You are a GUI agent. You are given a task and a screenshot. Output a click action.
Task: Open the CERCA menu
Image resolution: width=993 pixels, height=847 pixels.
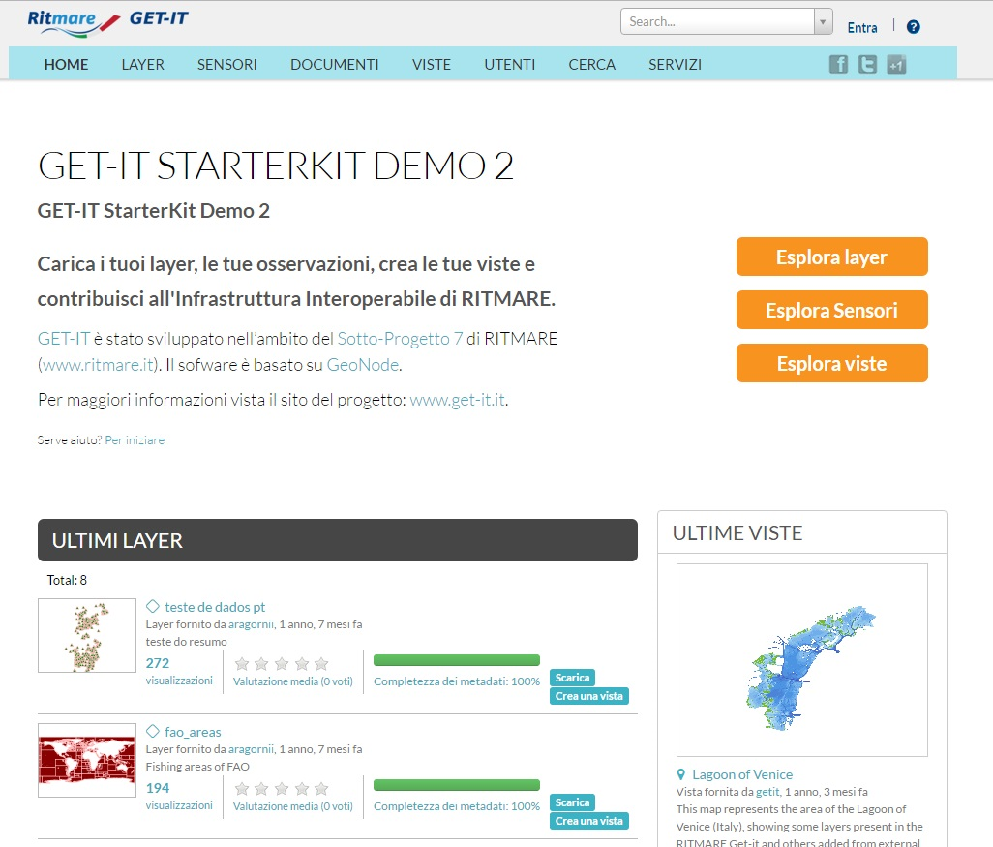point(591,65)
